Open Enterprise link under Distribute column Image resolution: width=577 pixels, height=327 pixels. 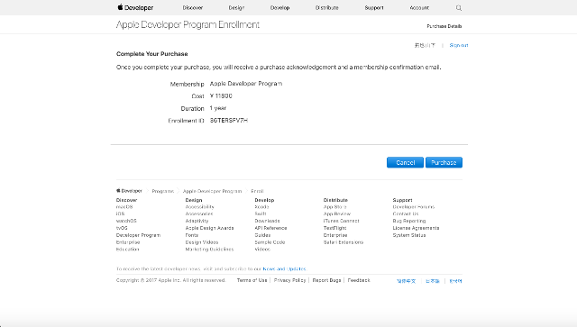pos(335,235)
